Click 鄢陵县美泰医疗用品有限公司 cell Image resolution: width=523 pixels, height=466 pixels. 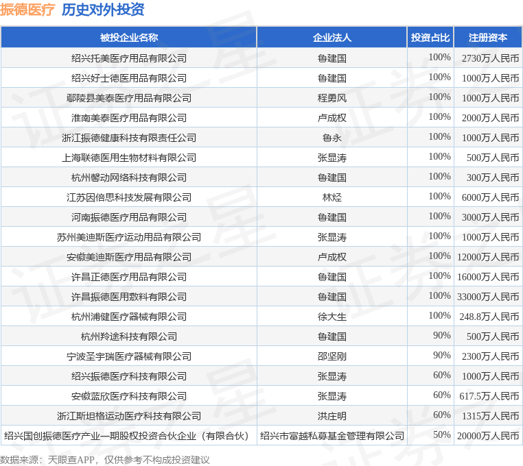tap(129, 98)
